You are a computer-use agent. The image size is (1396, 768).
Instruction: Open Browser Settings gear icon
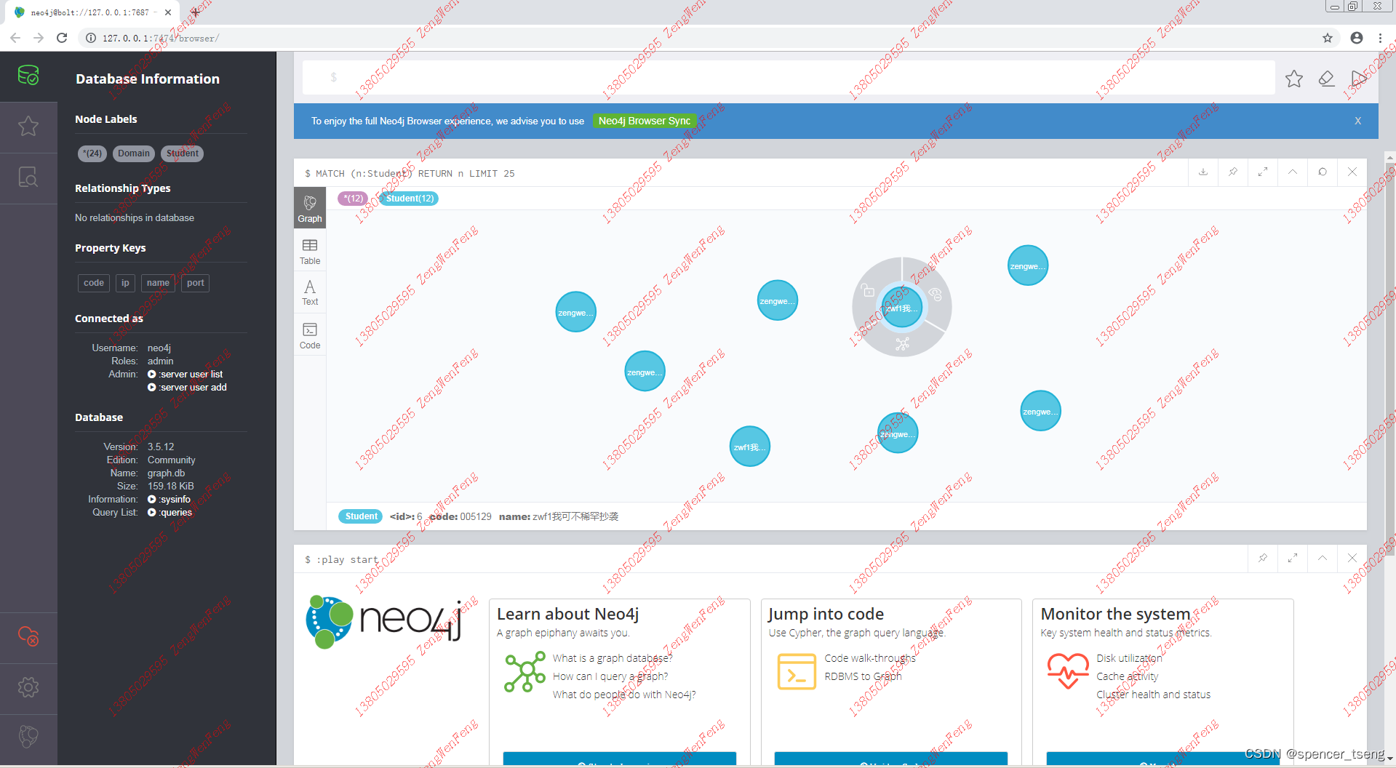pyautogui.click(x=28, y=687)
